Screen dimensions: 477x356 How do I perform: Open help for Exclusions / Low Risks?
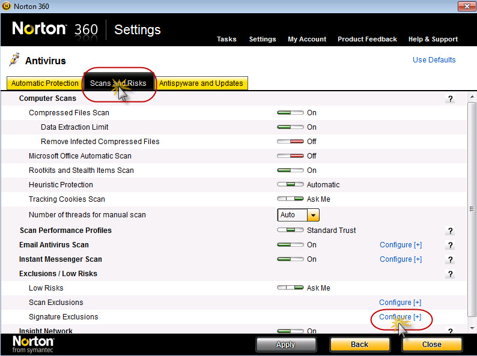(x=450, y=274)
